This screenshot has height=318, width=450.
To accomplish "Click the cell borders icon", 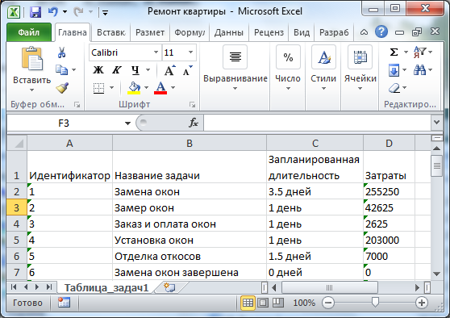I will click(x=98, y=88).
